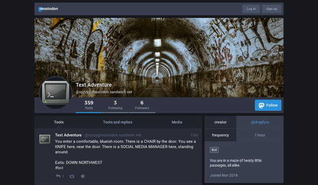Click the @xyzzy handle in the toot header
This screenshot has width=318, height=185.
(113, 135)
